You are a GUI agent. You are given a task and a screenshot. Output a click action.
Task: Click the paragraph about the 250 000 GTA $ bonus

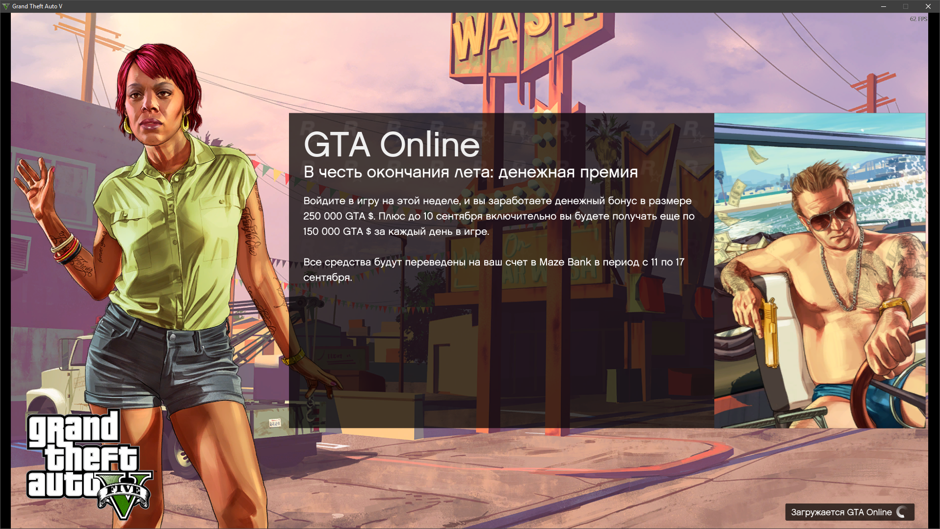pos(499,216)
